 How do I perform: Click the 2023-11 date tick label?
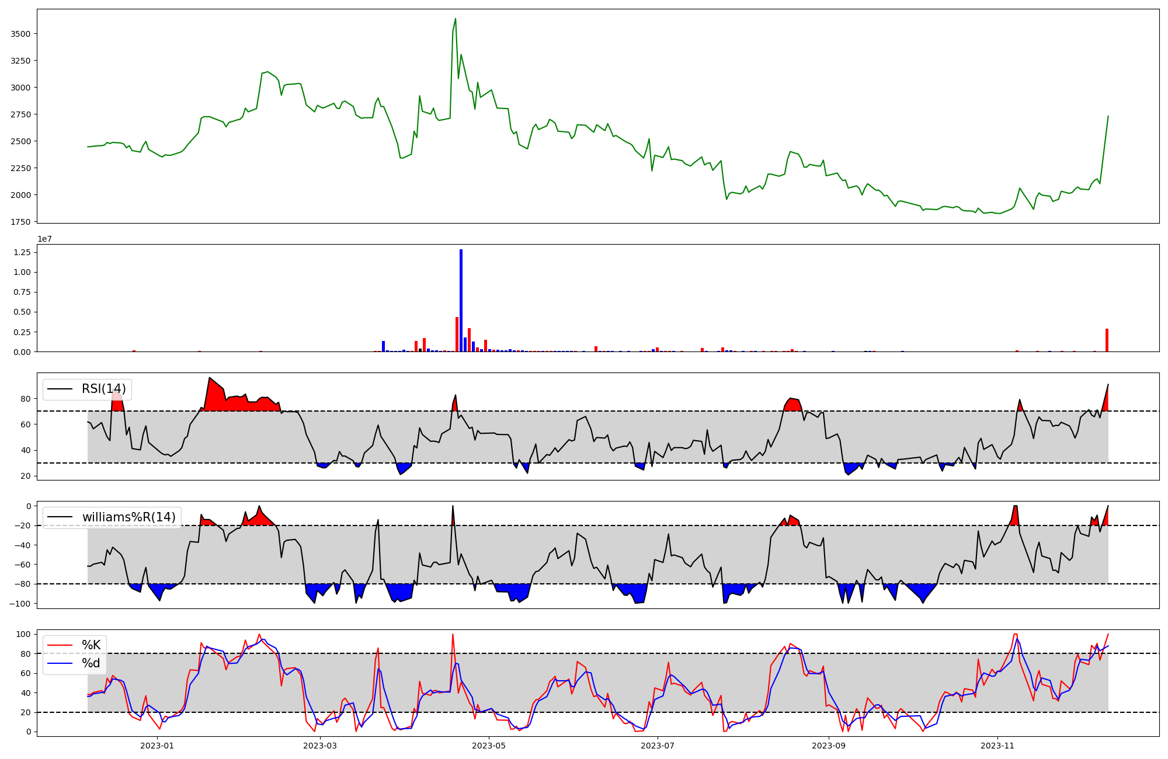[997, 746]
